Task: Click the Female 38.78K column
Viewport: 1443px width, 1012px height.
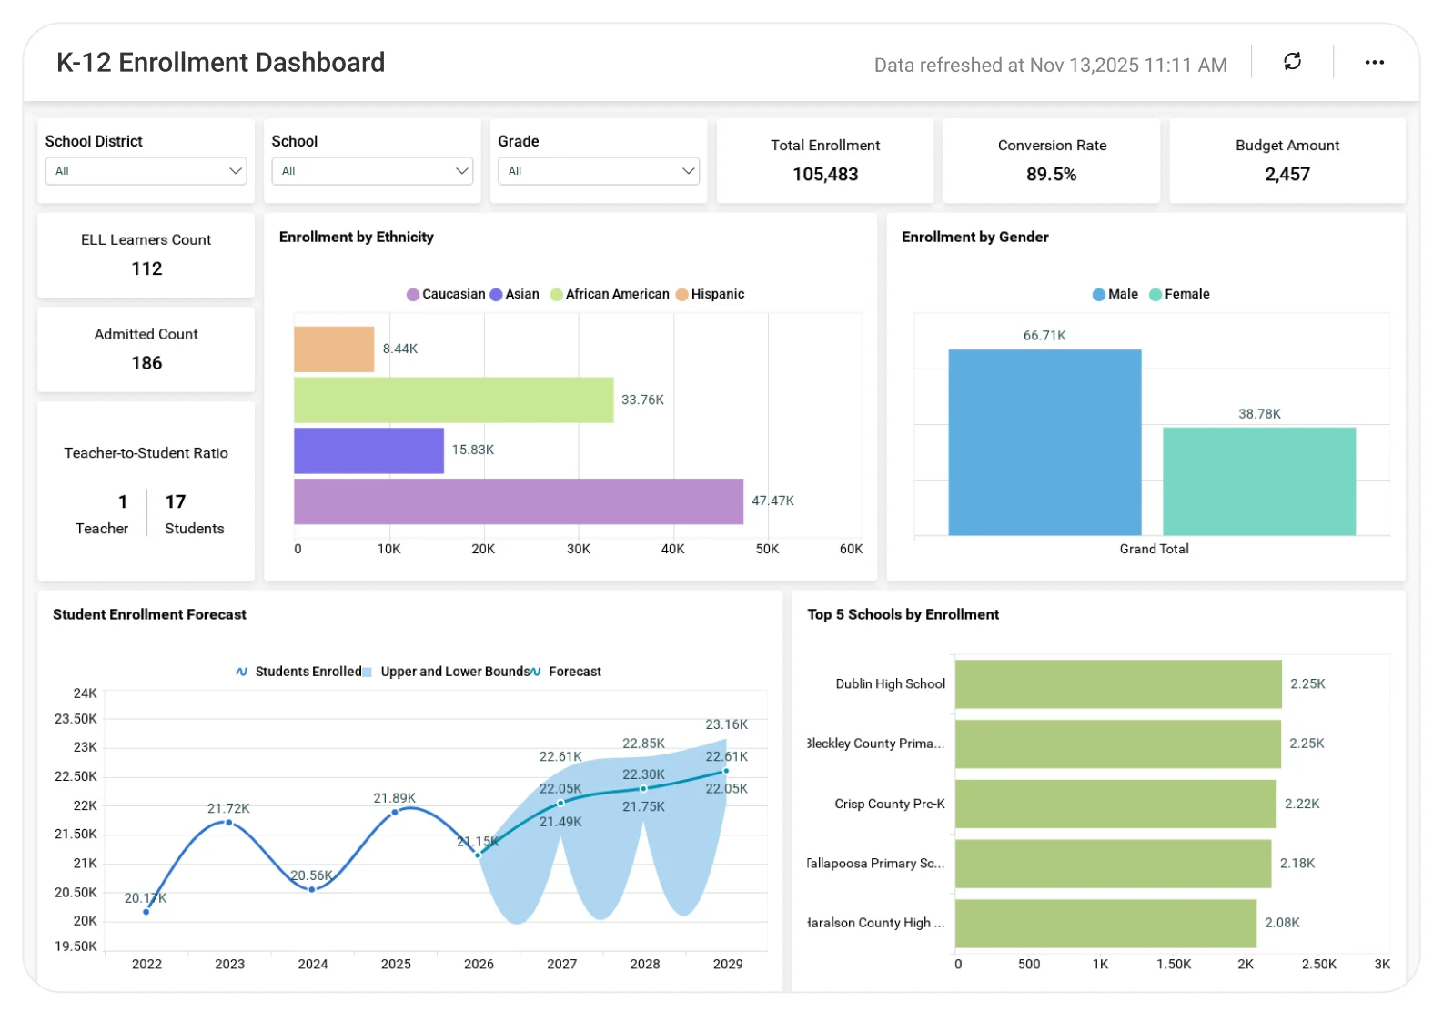Action: click(1259, 481)
